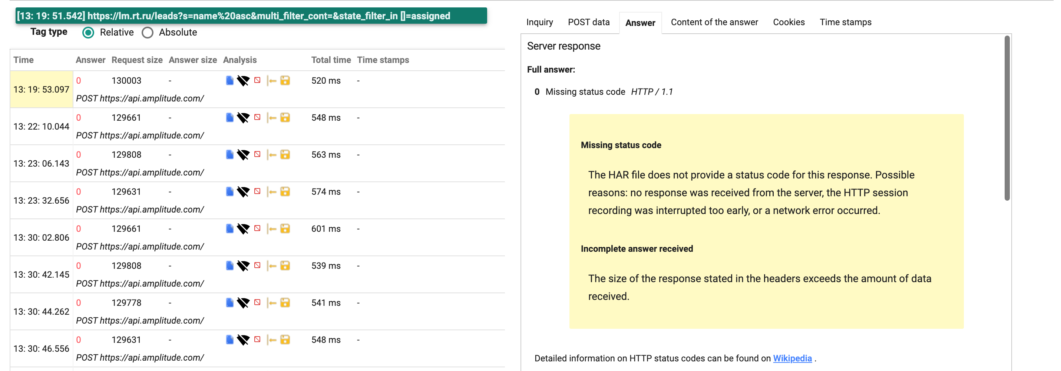1061x371 pixels.
Task: Click the blue document icon in the 13:19:53.097 row
Action: [x=230, y=81]
